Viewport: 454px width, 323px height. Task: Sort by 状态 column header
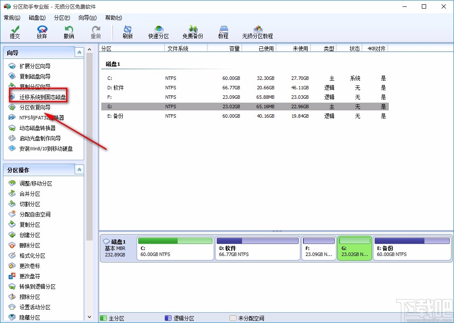tap(349, 49)
